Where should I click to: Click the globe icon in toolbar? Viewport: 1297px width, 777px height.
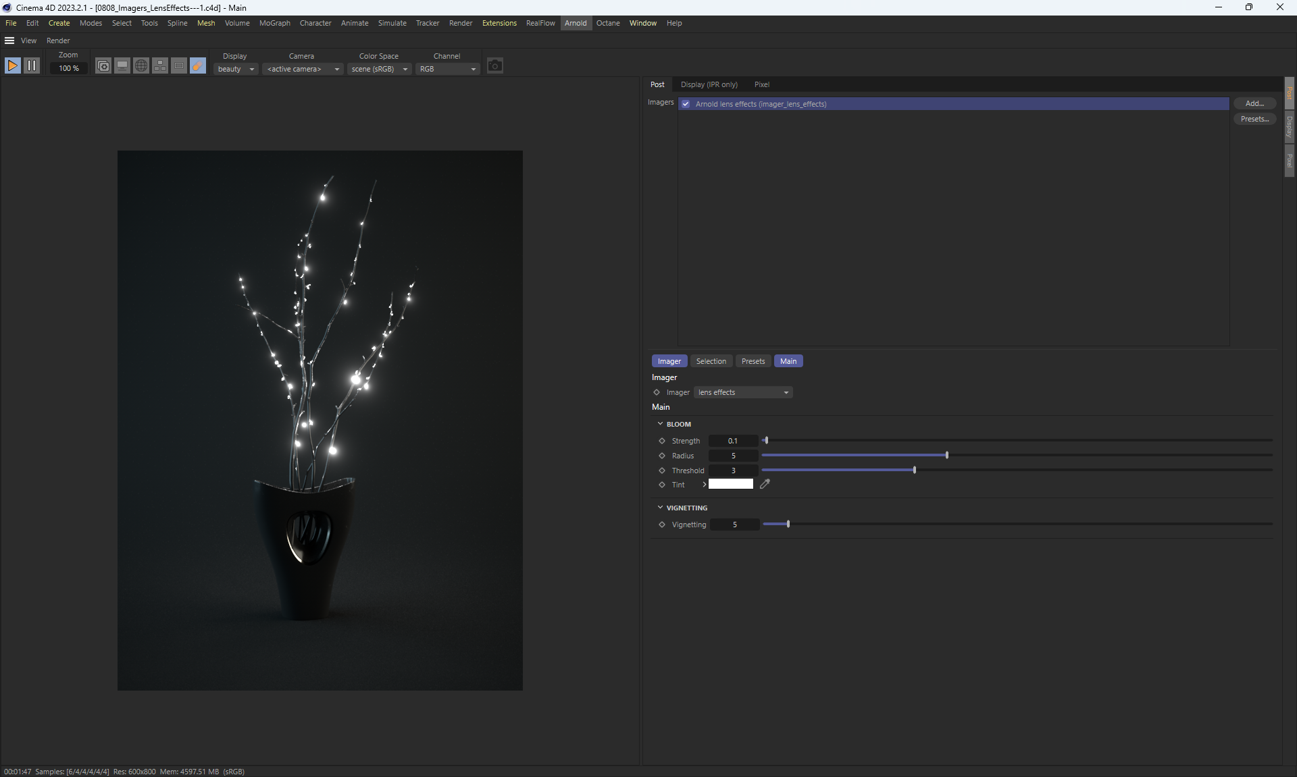(141, 65)
